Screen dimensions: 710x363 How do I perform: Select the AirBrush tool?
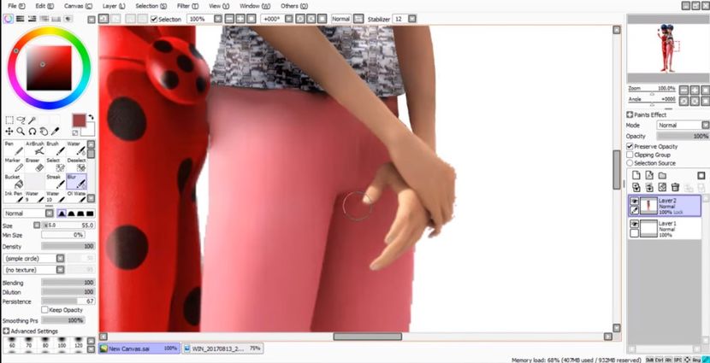pyautogui.click(x=34, y=149)
